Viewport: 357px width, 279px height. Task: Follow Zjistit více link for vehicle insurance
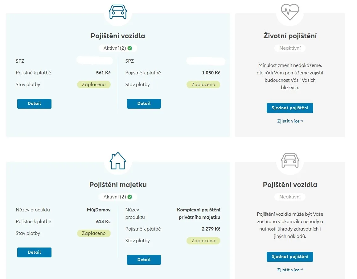coord(288,270)
